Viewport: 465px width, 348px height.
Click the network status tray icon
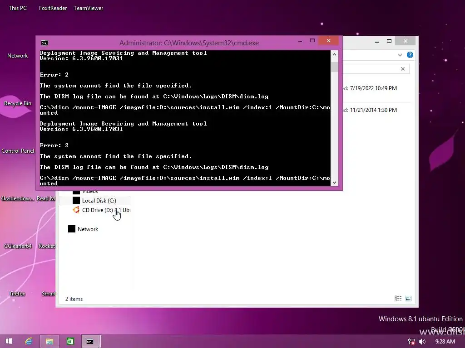[x=411, y=342]
